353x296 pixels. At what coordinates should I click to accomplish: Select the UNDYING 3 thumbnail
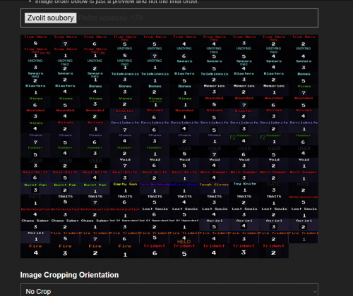pyautogui.click(x=35, y=66)
